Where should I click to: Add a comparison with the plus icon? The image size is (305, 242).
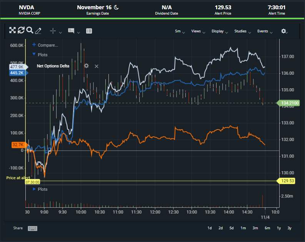click(x=34, y=45)
